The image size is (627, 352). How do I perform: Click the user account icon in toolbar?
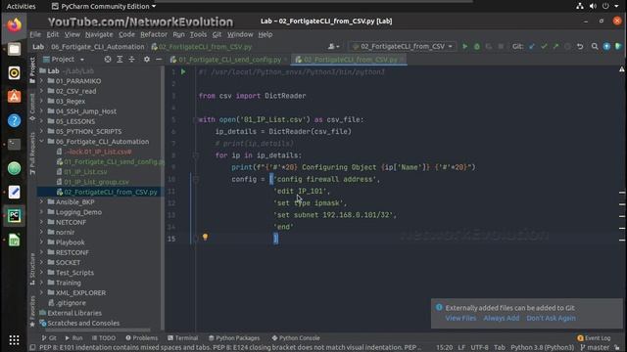333,47
